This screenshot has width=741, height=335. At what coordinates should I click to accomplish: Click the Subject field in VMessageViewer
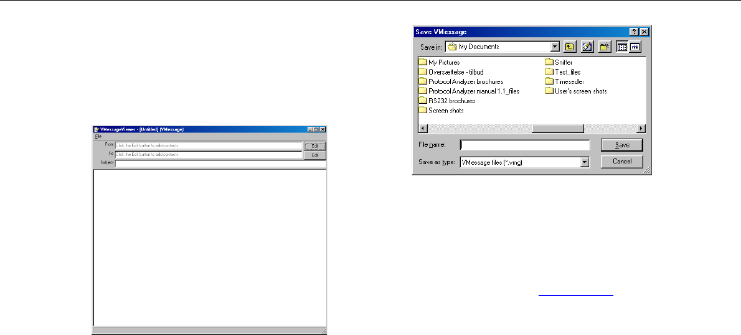pyautogui.click(x=220, y=163)
